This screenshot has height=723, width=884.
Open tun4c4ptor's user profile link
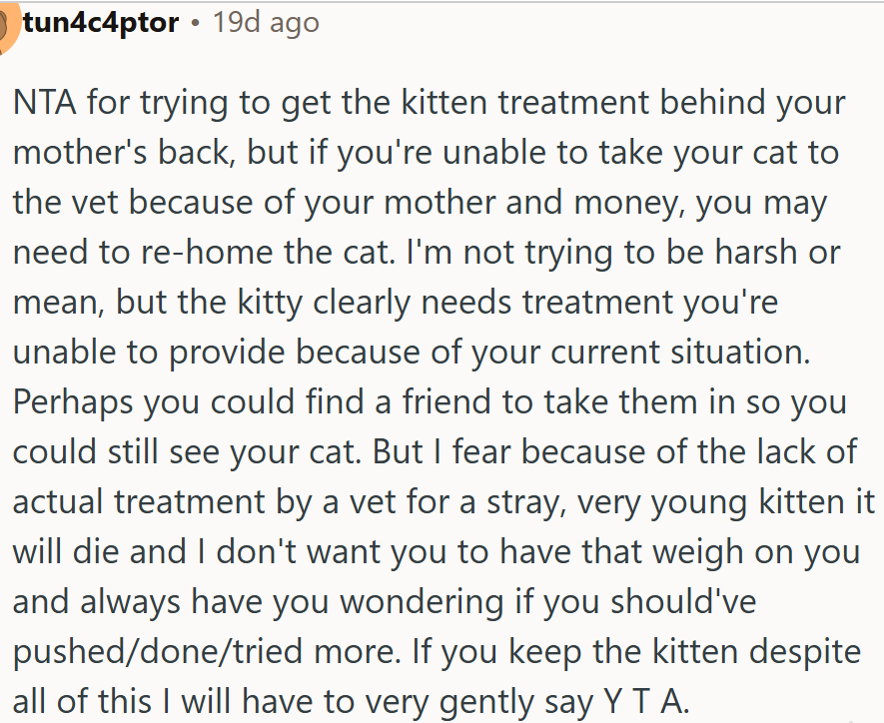pyautogui.click(x=100, y=22)
